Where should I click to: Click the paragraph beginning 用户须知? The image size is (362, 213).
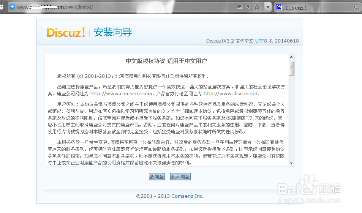pos(166,118)
